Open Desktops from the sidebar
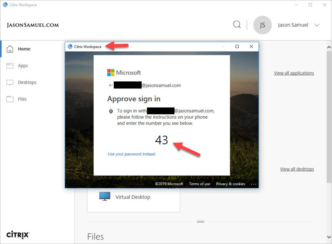 click(x=27, y=82)
